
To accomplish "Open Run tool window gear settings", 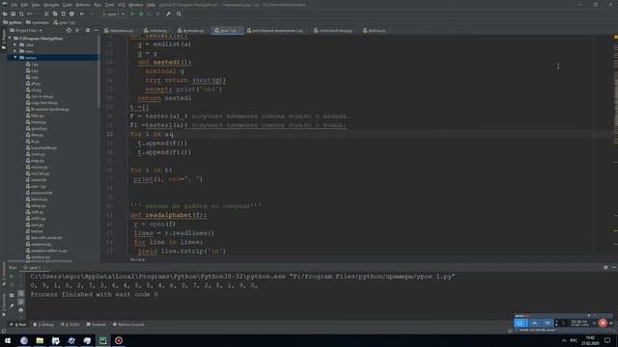I will tap(605, 267).
